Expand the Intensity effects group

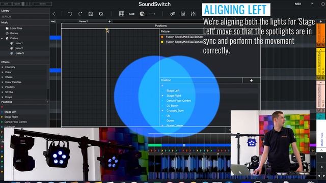[x=2, y=67]
